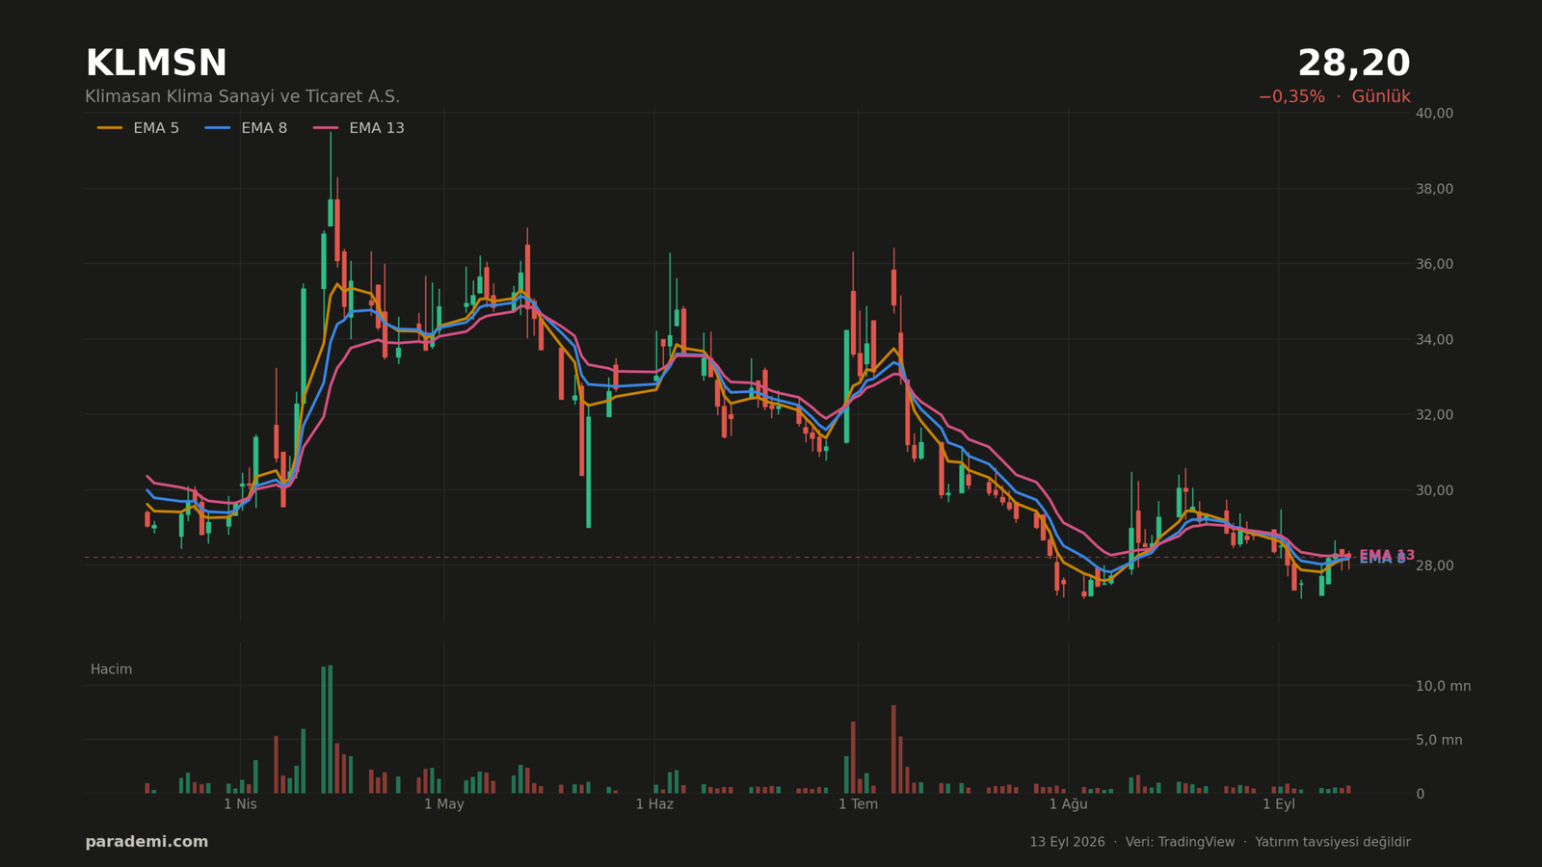Click the 1 Tem date axis label
Image resolution: width=1542 pixels, height=867 pixels.
coord(858,804)
